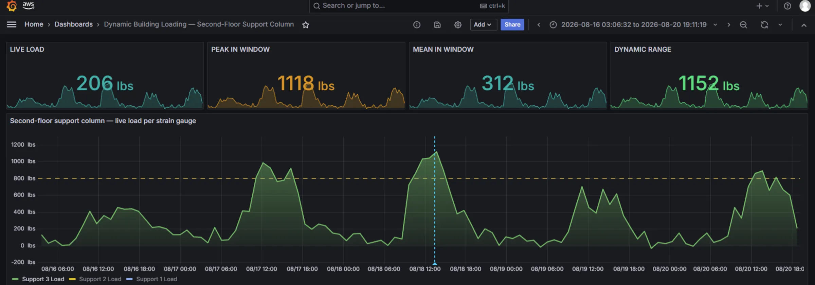This screenshot has width=815, height=285.
Task: Go to Home breadcrumb
Action: pyautogui.click(x=34, y=24)
